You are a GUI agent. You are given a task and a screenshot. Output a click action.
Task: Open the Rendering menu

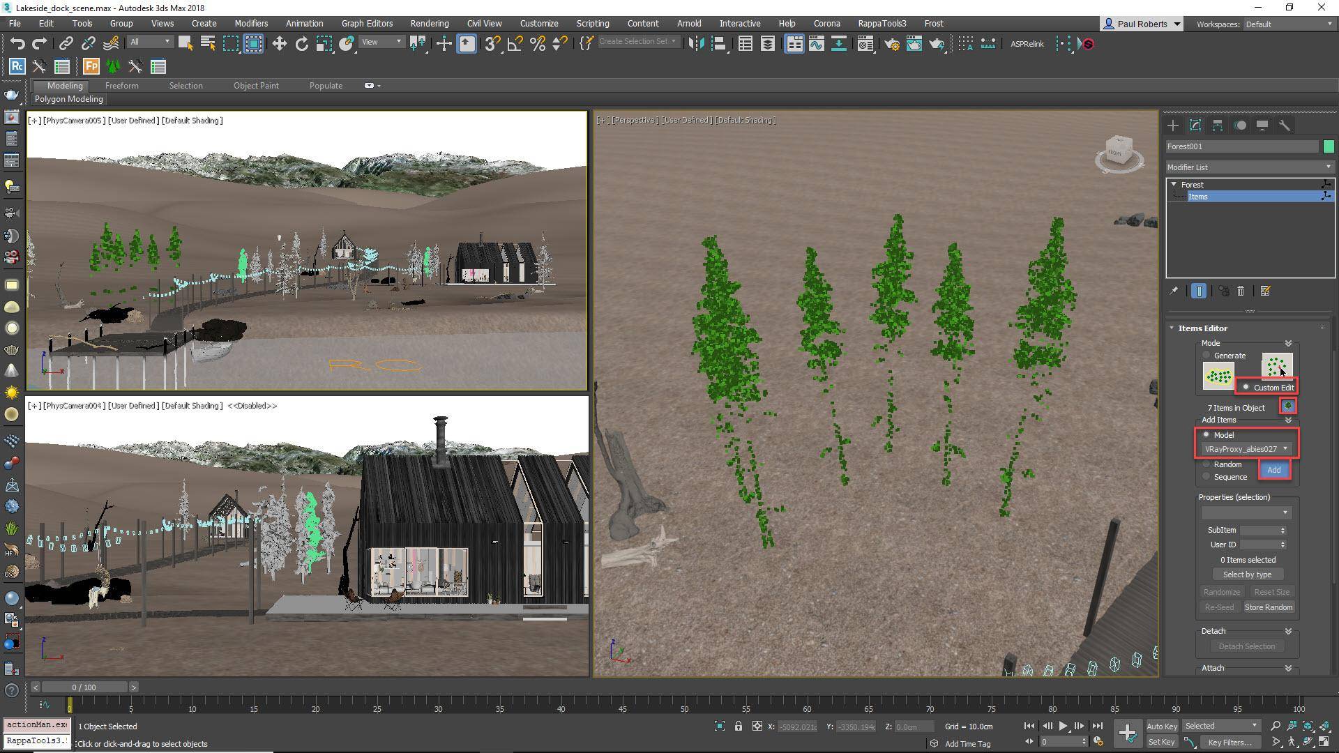[x=429, y=23]
